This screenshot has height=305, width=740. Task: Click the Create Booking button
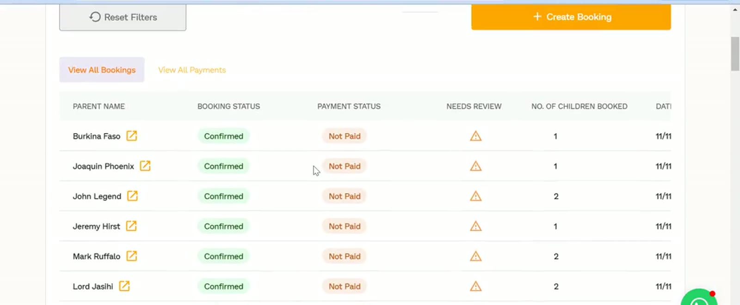coord(571,17)
